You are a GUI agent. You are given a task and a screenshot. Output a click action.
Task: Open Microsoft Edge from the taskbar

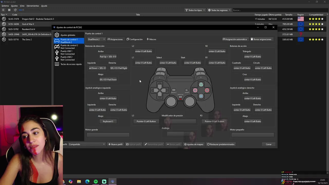pos(87,182)
